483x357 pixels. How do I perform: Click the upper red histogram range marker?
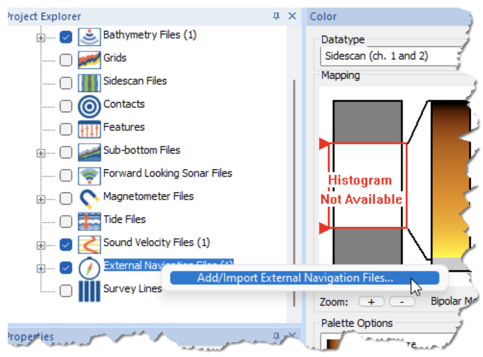[x=324, y=144]
